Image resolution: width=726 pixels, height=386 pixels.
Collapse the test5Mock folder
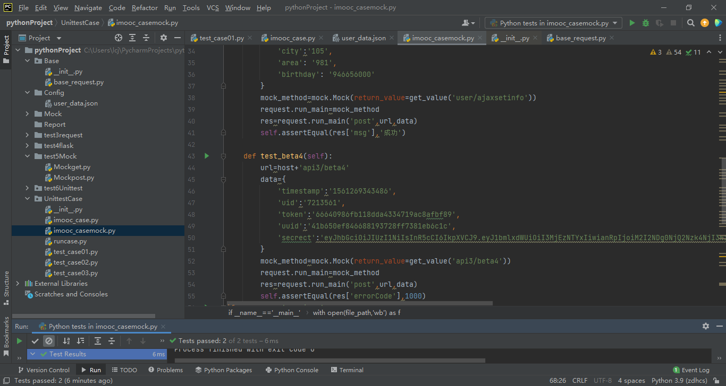pyautogui.click(x=28, y=156)
